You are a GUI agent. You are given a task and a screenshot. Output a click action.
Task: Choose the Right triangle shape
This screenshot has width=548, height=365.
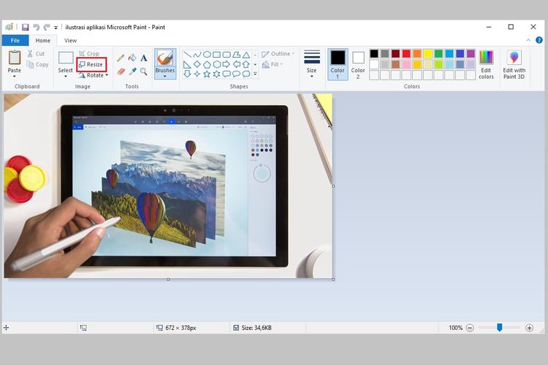(x=187, y=64)
